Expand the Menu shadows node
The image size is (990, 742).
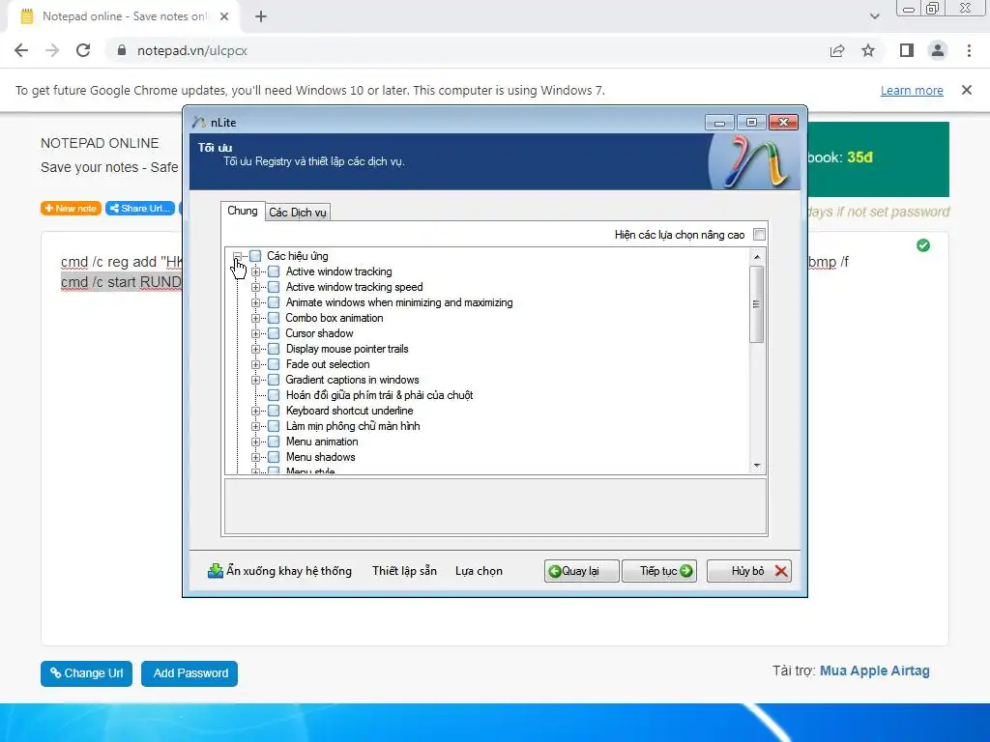[x=255, y=457]
